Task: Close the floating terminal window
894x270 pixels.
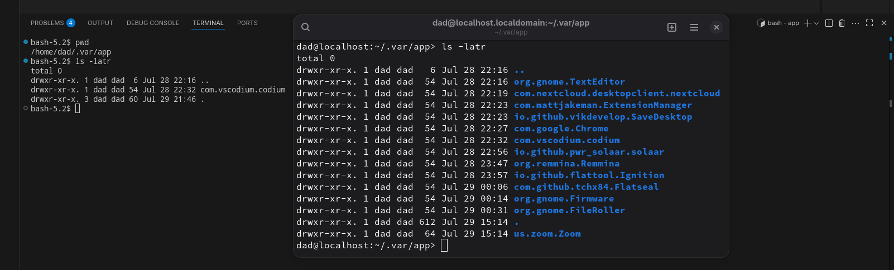Action: [x=717, y=27]
